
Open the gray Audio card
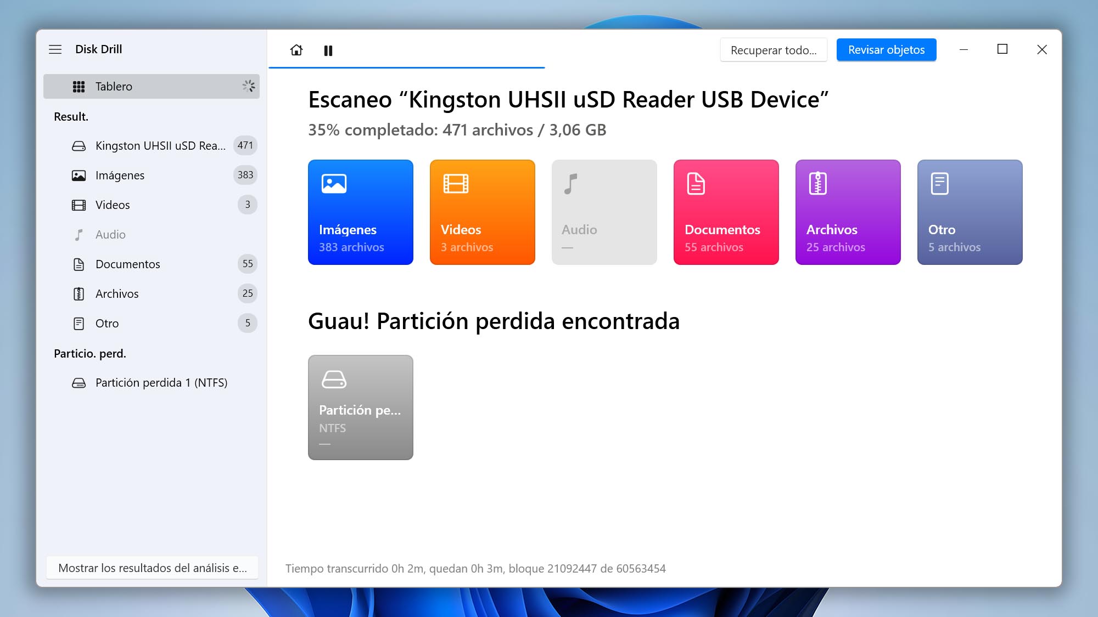click(604, 212)
